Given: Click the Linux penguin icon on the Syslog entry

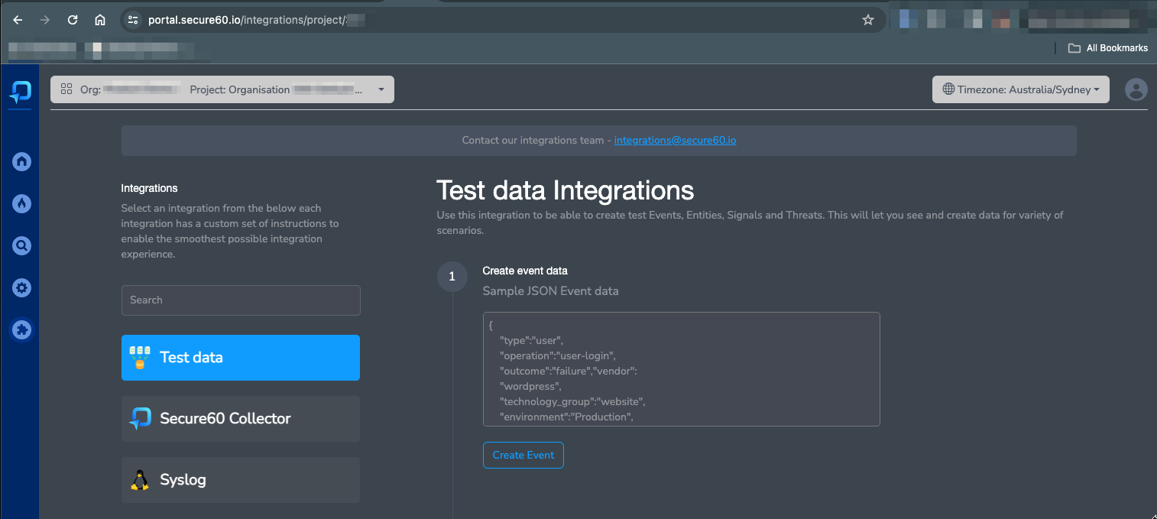Looking at the screenshot, I should tap(140, 479).
